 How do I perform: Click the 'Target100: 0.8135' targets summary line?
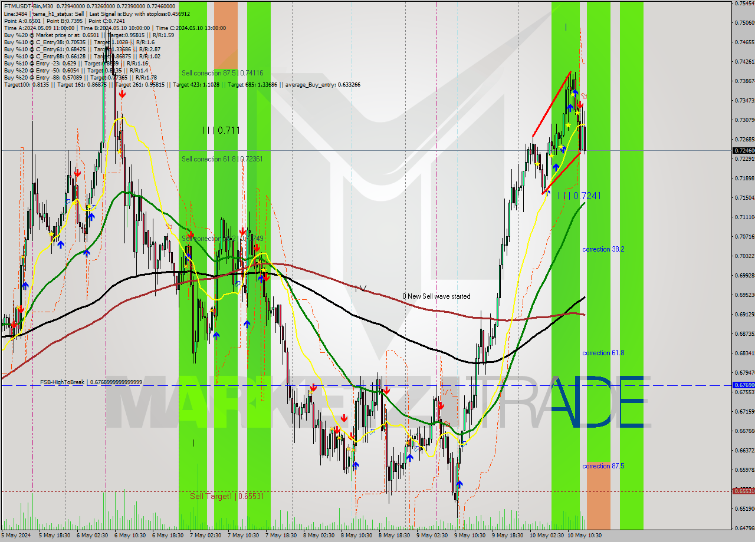182,84
